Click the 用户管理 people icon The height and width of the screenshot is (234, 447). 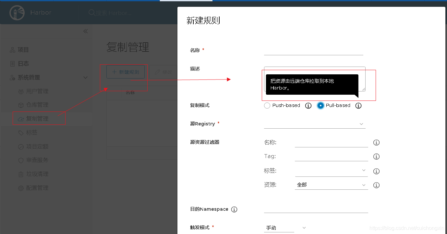21,91
